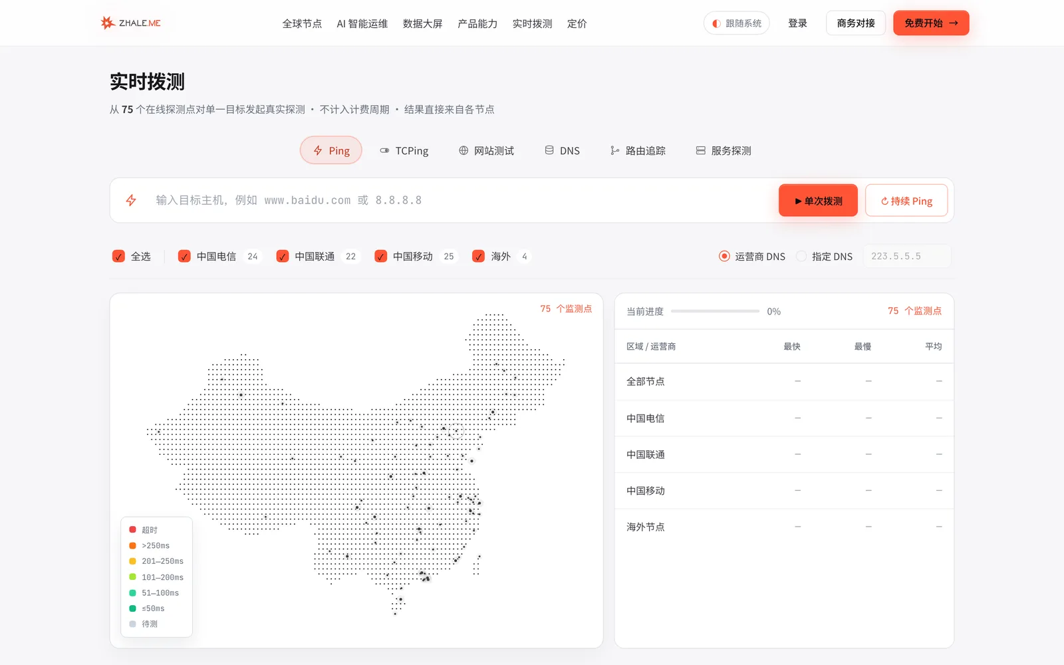Image resolution: width=1064 pixels, height=665 pixels.
Task: Uncheck the 海外 checkbox
Action: coord(478,256)
